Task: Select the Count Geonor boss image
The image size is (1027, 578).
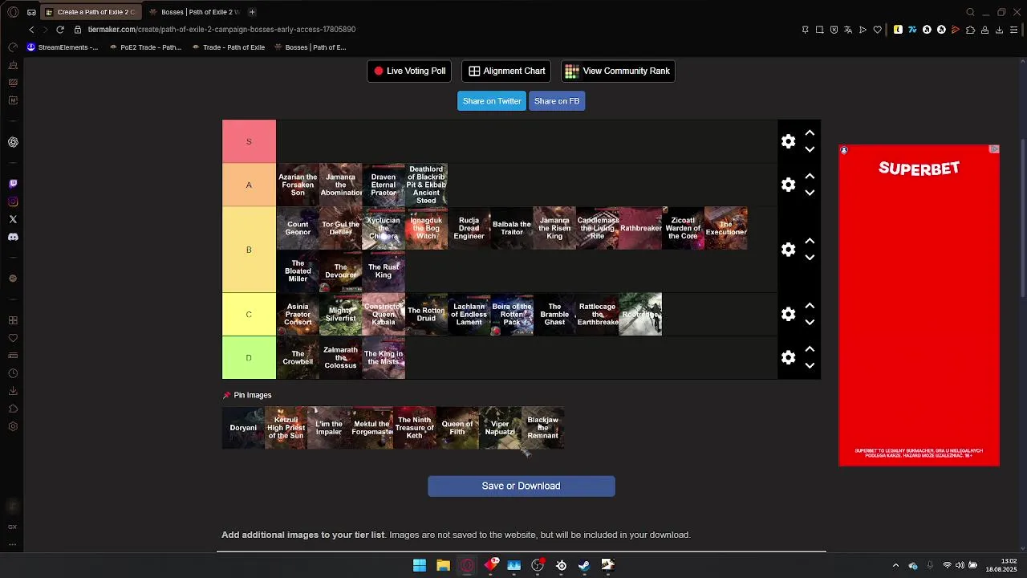Action: [298, 228]
